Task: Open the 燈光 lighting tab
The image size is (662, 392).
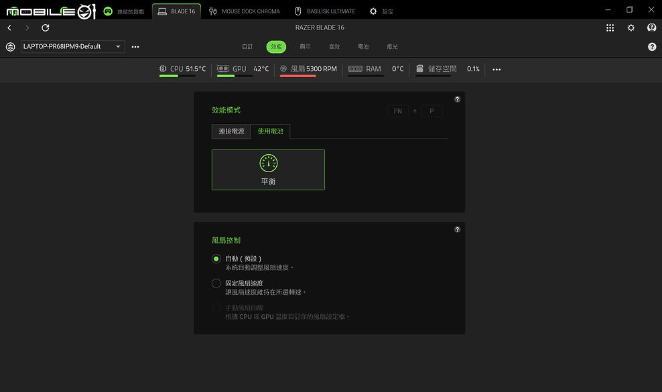Action: pyautogui.click(x=392, y=46)
